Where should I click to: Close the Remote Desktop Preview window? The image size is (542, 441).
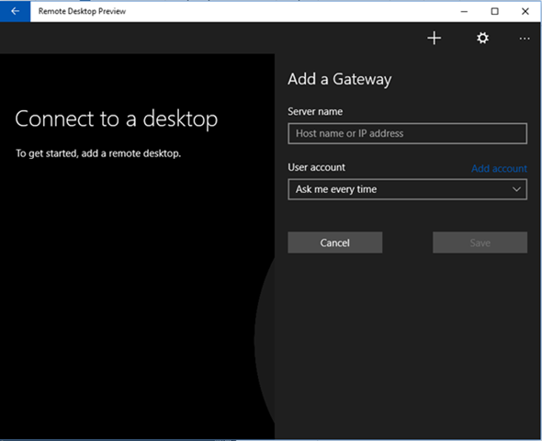coord(525,11)
